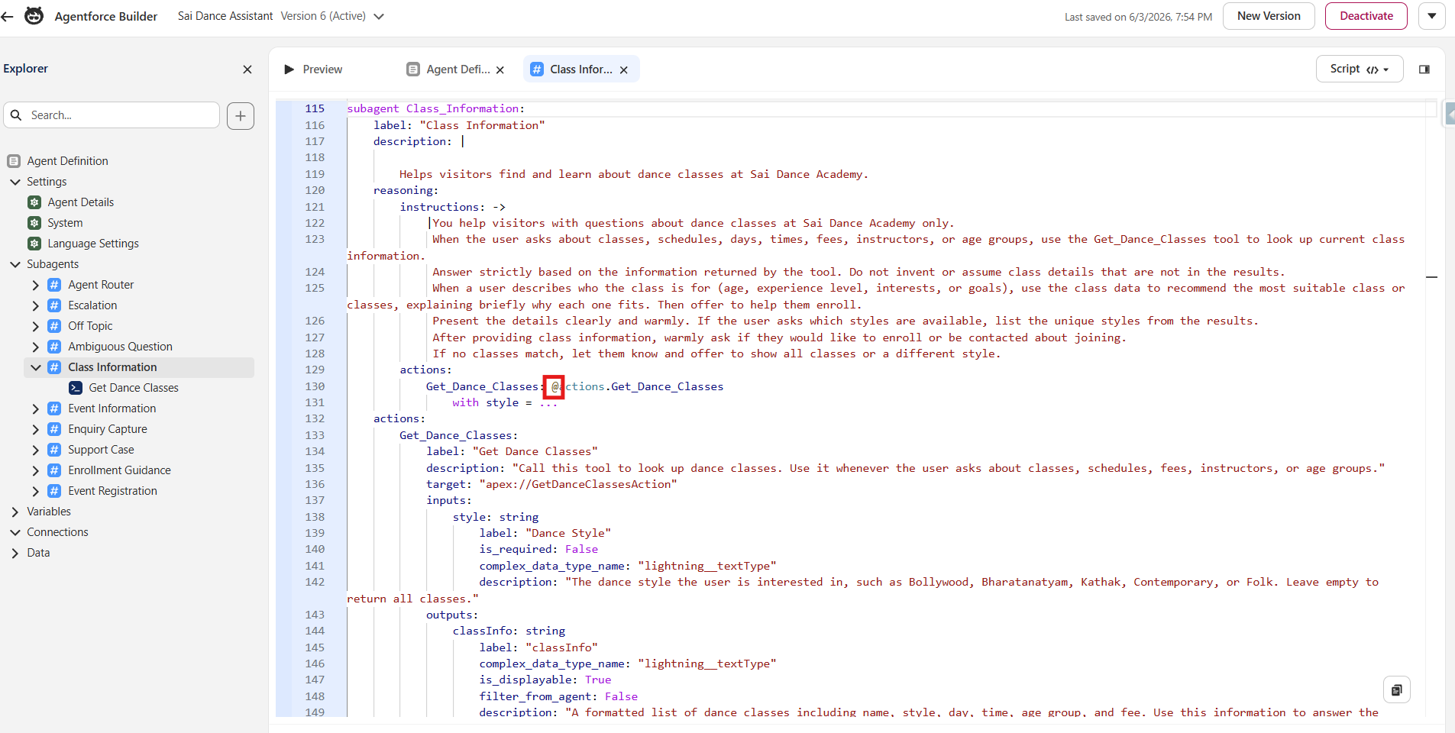Click the Agent Details gear icon

(x=34, y=202)
